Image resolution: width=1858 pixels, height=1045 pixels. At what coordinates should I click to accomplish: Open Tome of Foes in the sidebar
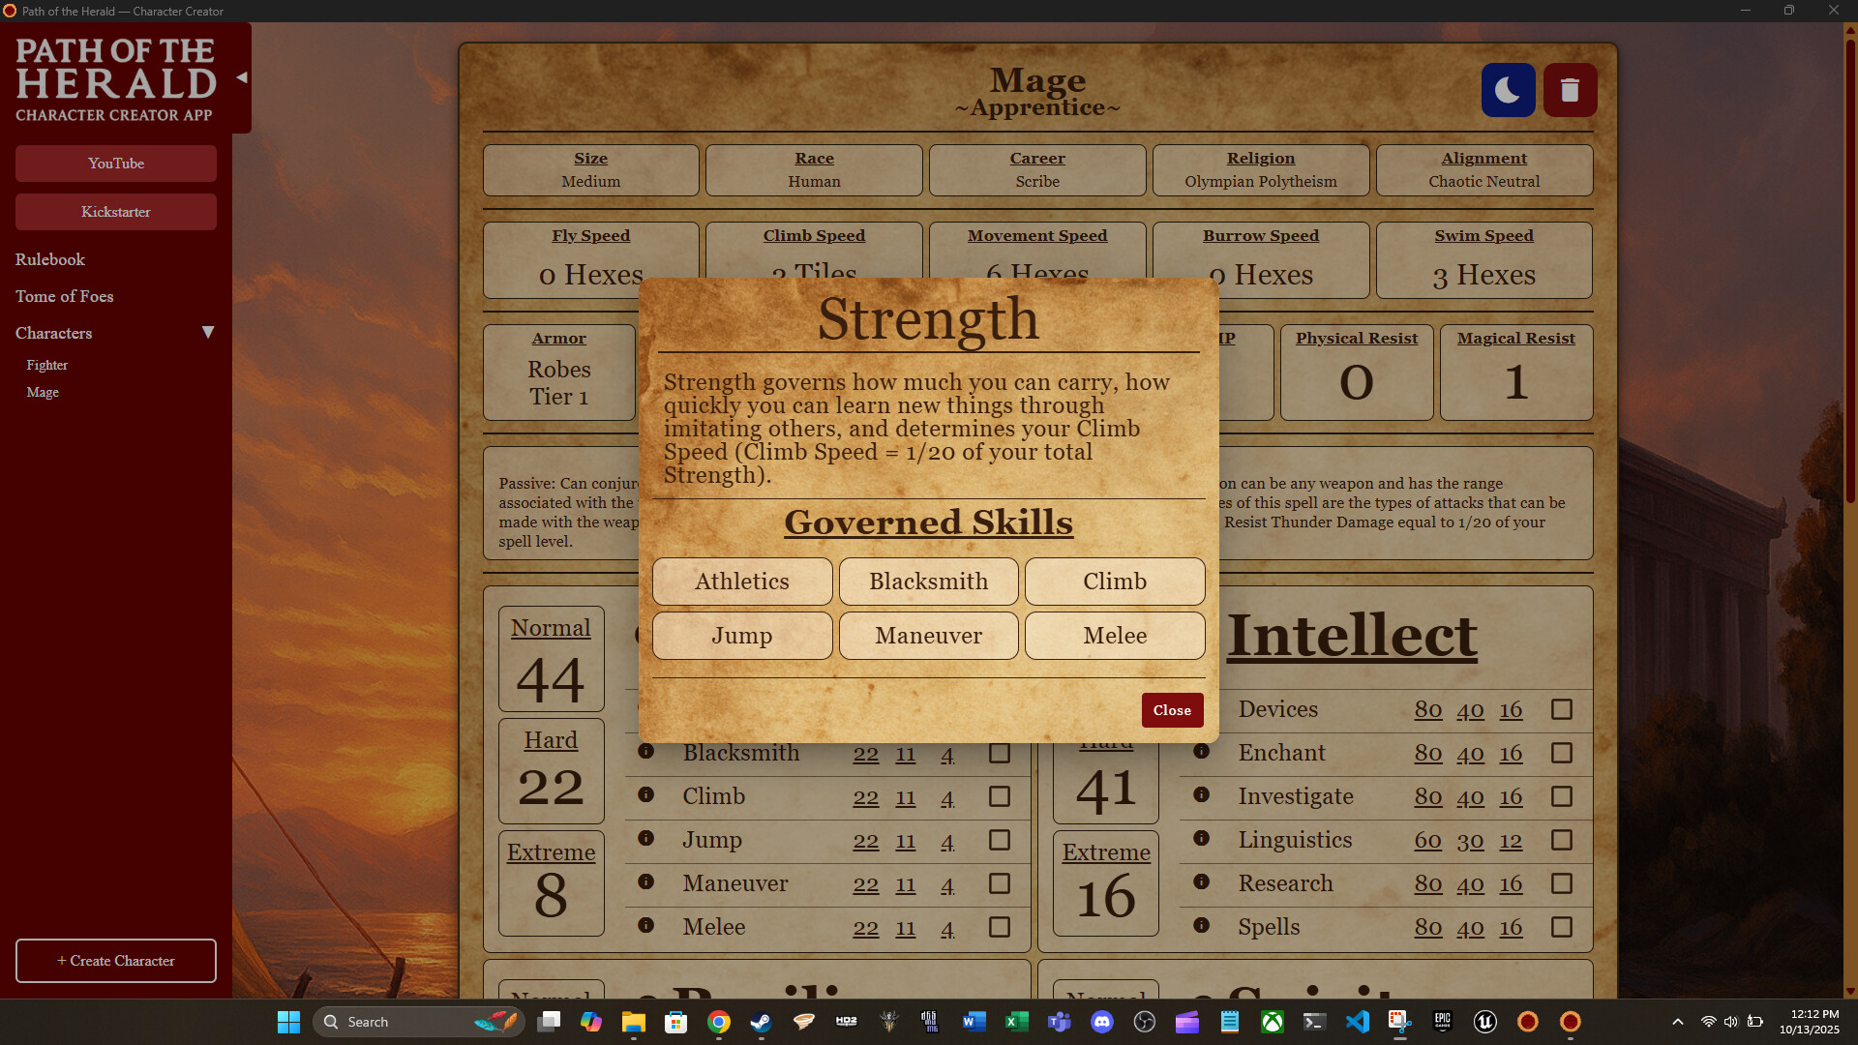pyautogui.click(x=64, y=296)
